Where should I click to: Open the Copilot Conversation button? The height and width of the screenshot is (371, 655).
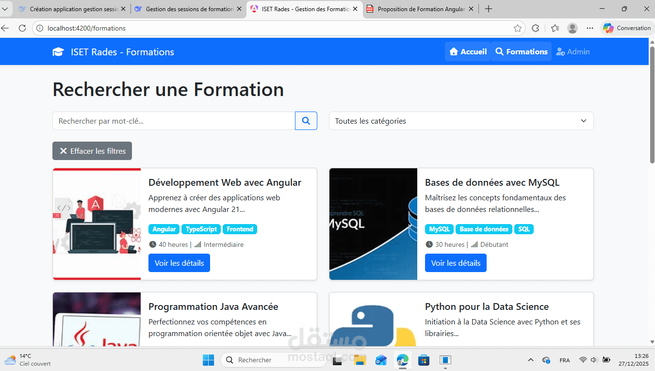coord(627,28)
